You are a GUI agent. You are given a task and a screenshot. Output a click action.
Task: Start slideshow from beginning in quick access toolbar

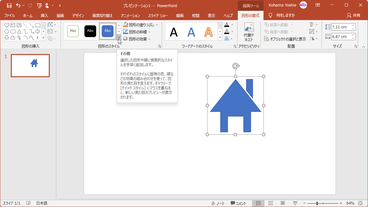39,5
